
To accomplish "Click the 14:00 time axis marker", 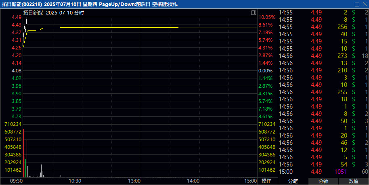I will pyautogui.click(x=193, y=181).
